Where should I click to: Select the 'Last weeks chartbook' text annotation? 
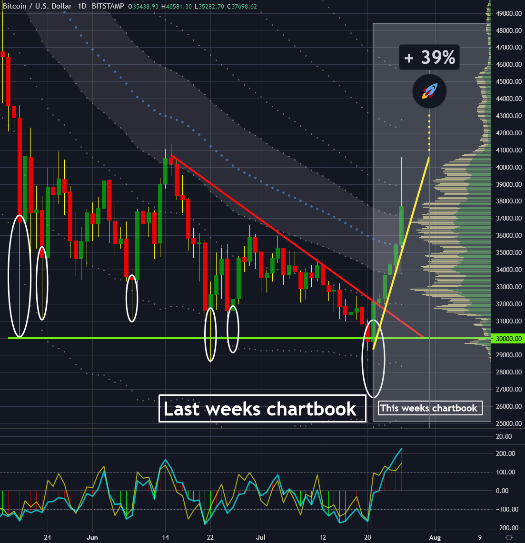pos(261,409)
